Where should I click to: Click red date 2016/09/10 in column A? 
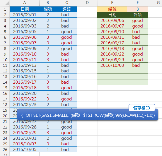point(25,54)
